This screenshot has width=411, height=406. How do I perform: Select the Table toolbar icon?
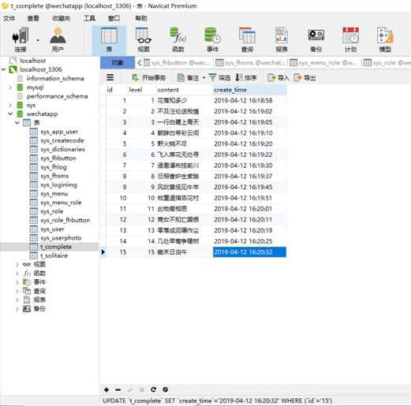point(109,39)
